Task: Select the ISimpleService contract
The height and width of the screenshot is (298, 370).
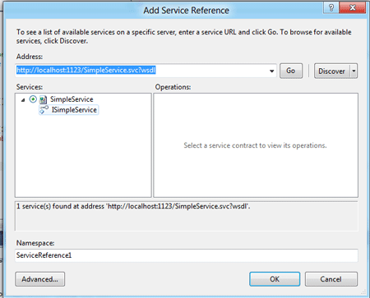Action: (x=74, y=110)
